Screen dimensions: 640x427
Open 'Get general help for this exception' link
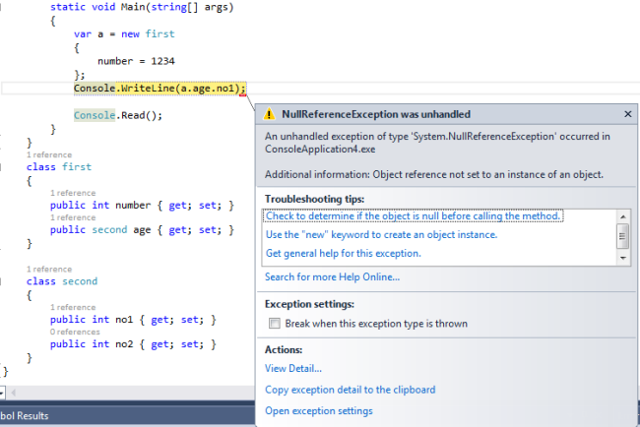344,253
